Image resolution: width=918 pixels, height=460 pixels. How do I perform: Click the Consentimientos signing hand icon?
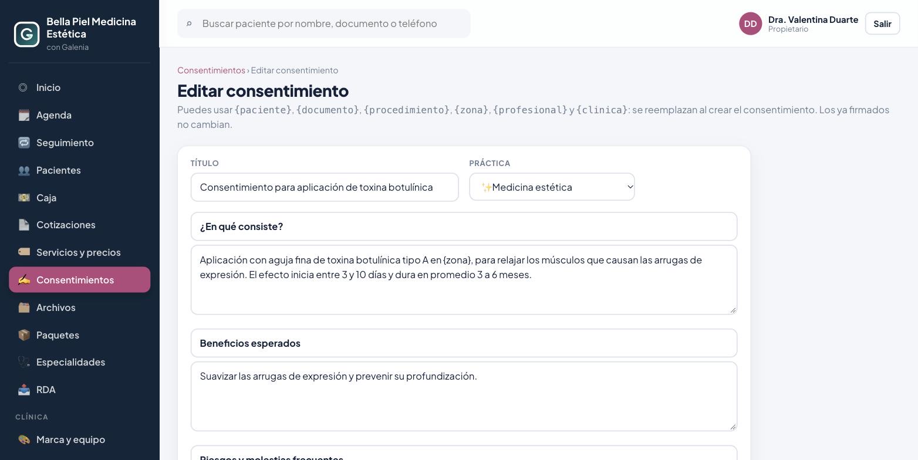(x=23, y=280)
